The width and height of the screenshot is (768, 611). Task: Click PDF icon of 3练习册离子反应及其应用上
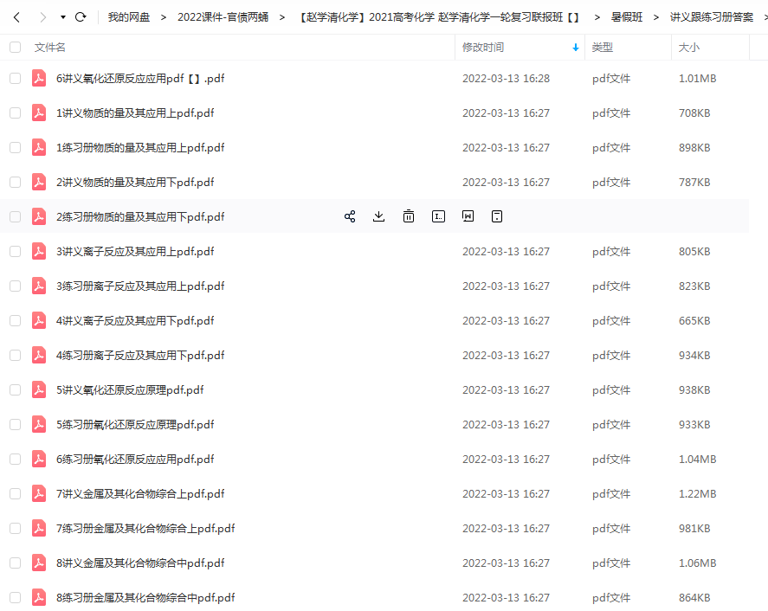39,286
